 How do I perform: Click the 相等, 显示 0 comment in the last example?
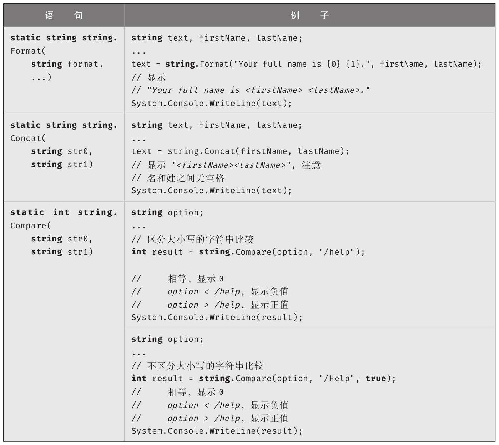(196, 392)
